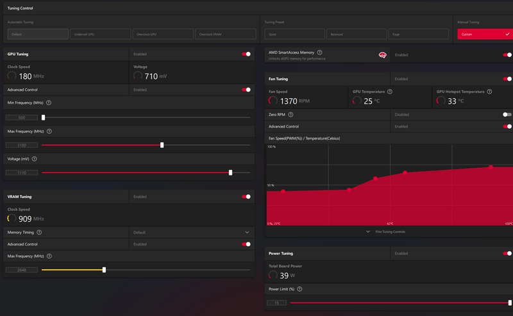513x316 pixels.
Task: Open GPU Max Frequency help icon
Action: pyautogui.click(x=49, y=131)
